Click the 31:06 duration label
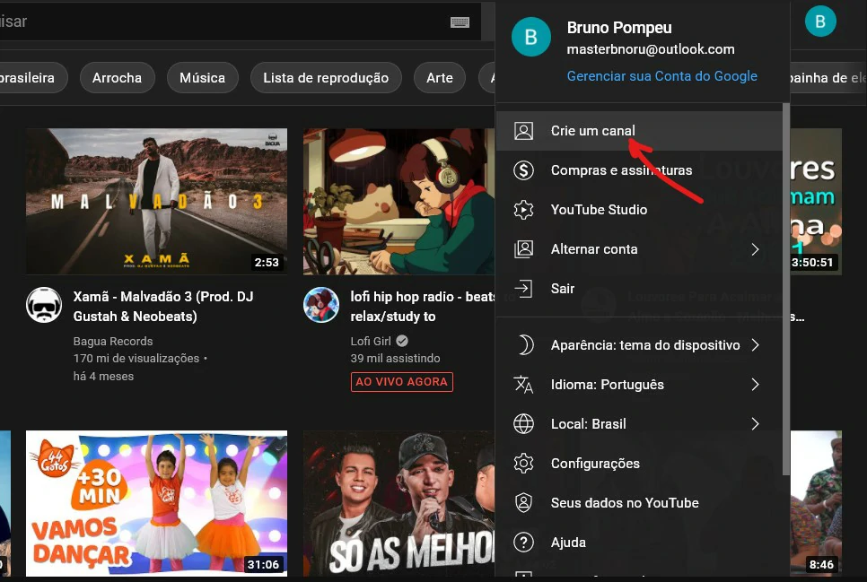Screen dimensions: 867x582 [263, 564]
